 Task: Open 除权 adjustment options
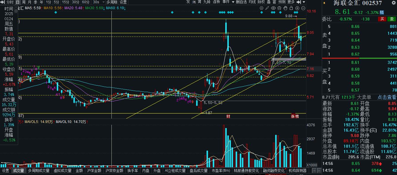(x=261, y=2)
